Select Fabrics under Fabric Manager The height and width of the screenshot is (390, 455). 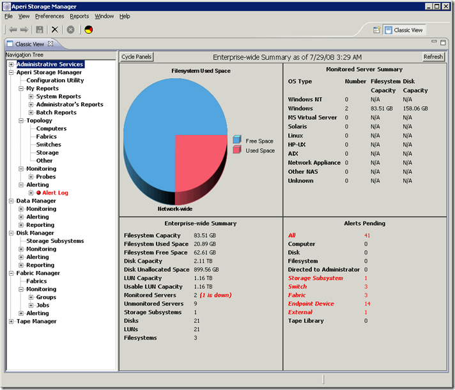[36, 281]
